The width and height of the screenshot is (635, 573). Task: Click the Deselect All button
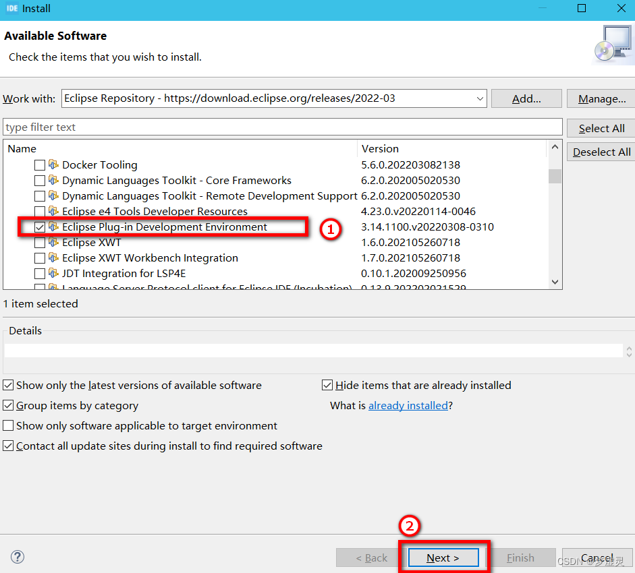click(601, 152)
